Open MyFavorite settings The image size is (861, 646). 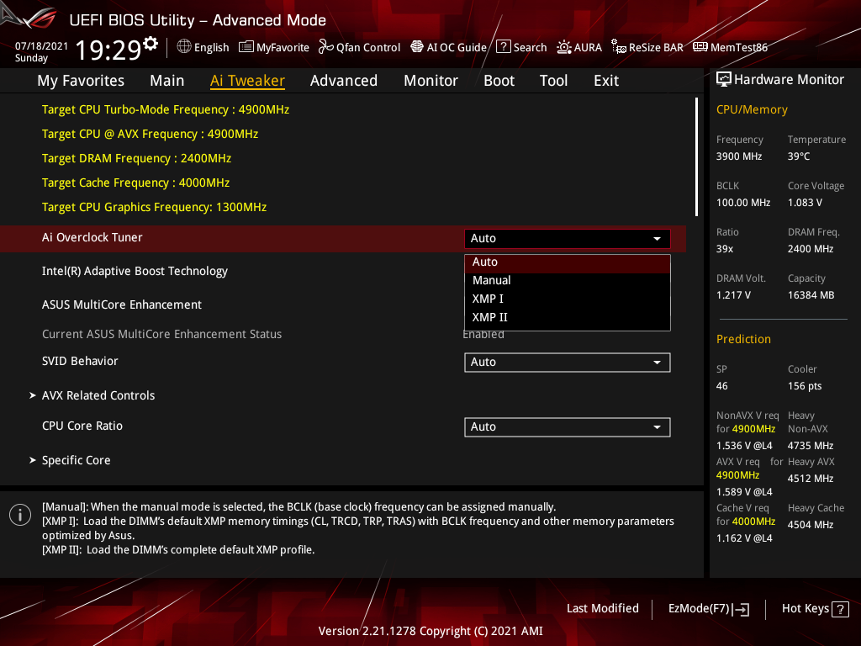click(274, 47)
